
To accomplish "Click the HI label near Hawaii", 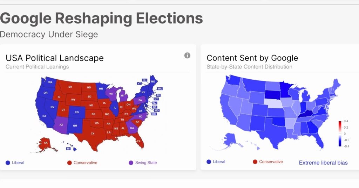I will (x=68, y=149).
